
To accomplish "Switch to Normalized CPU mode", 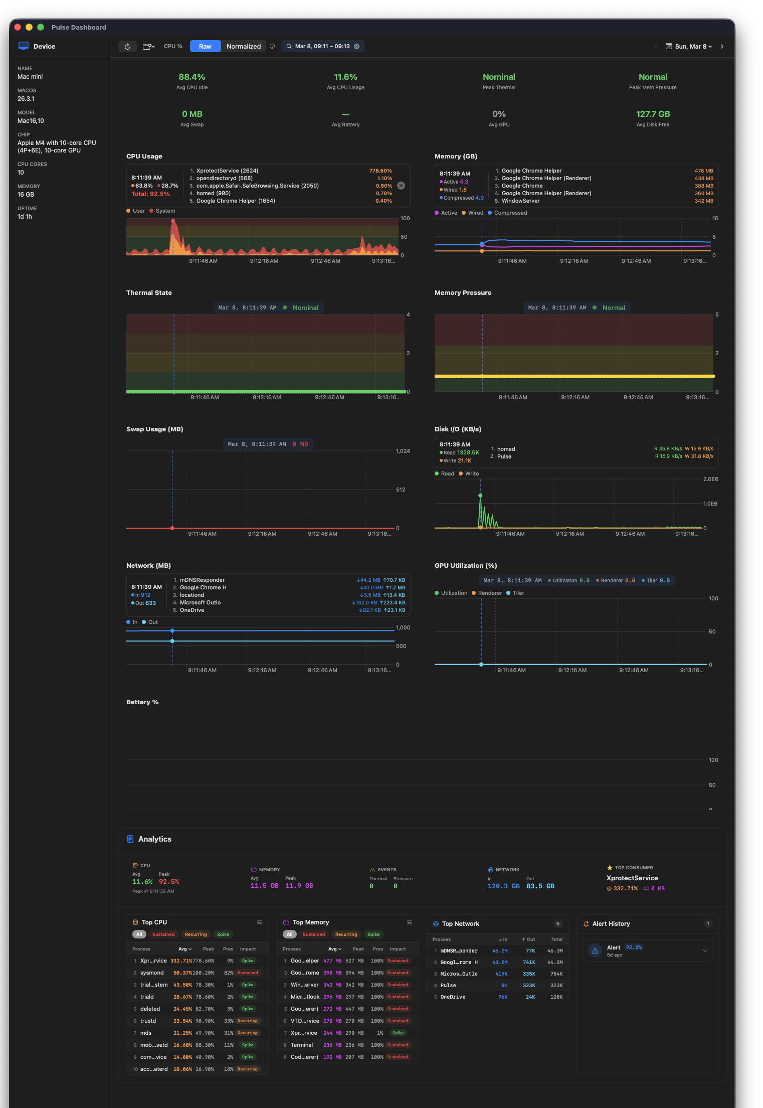I will point(243,46).
